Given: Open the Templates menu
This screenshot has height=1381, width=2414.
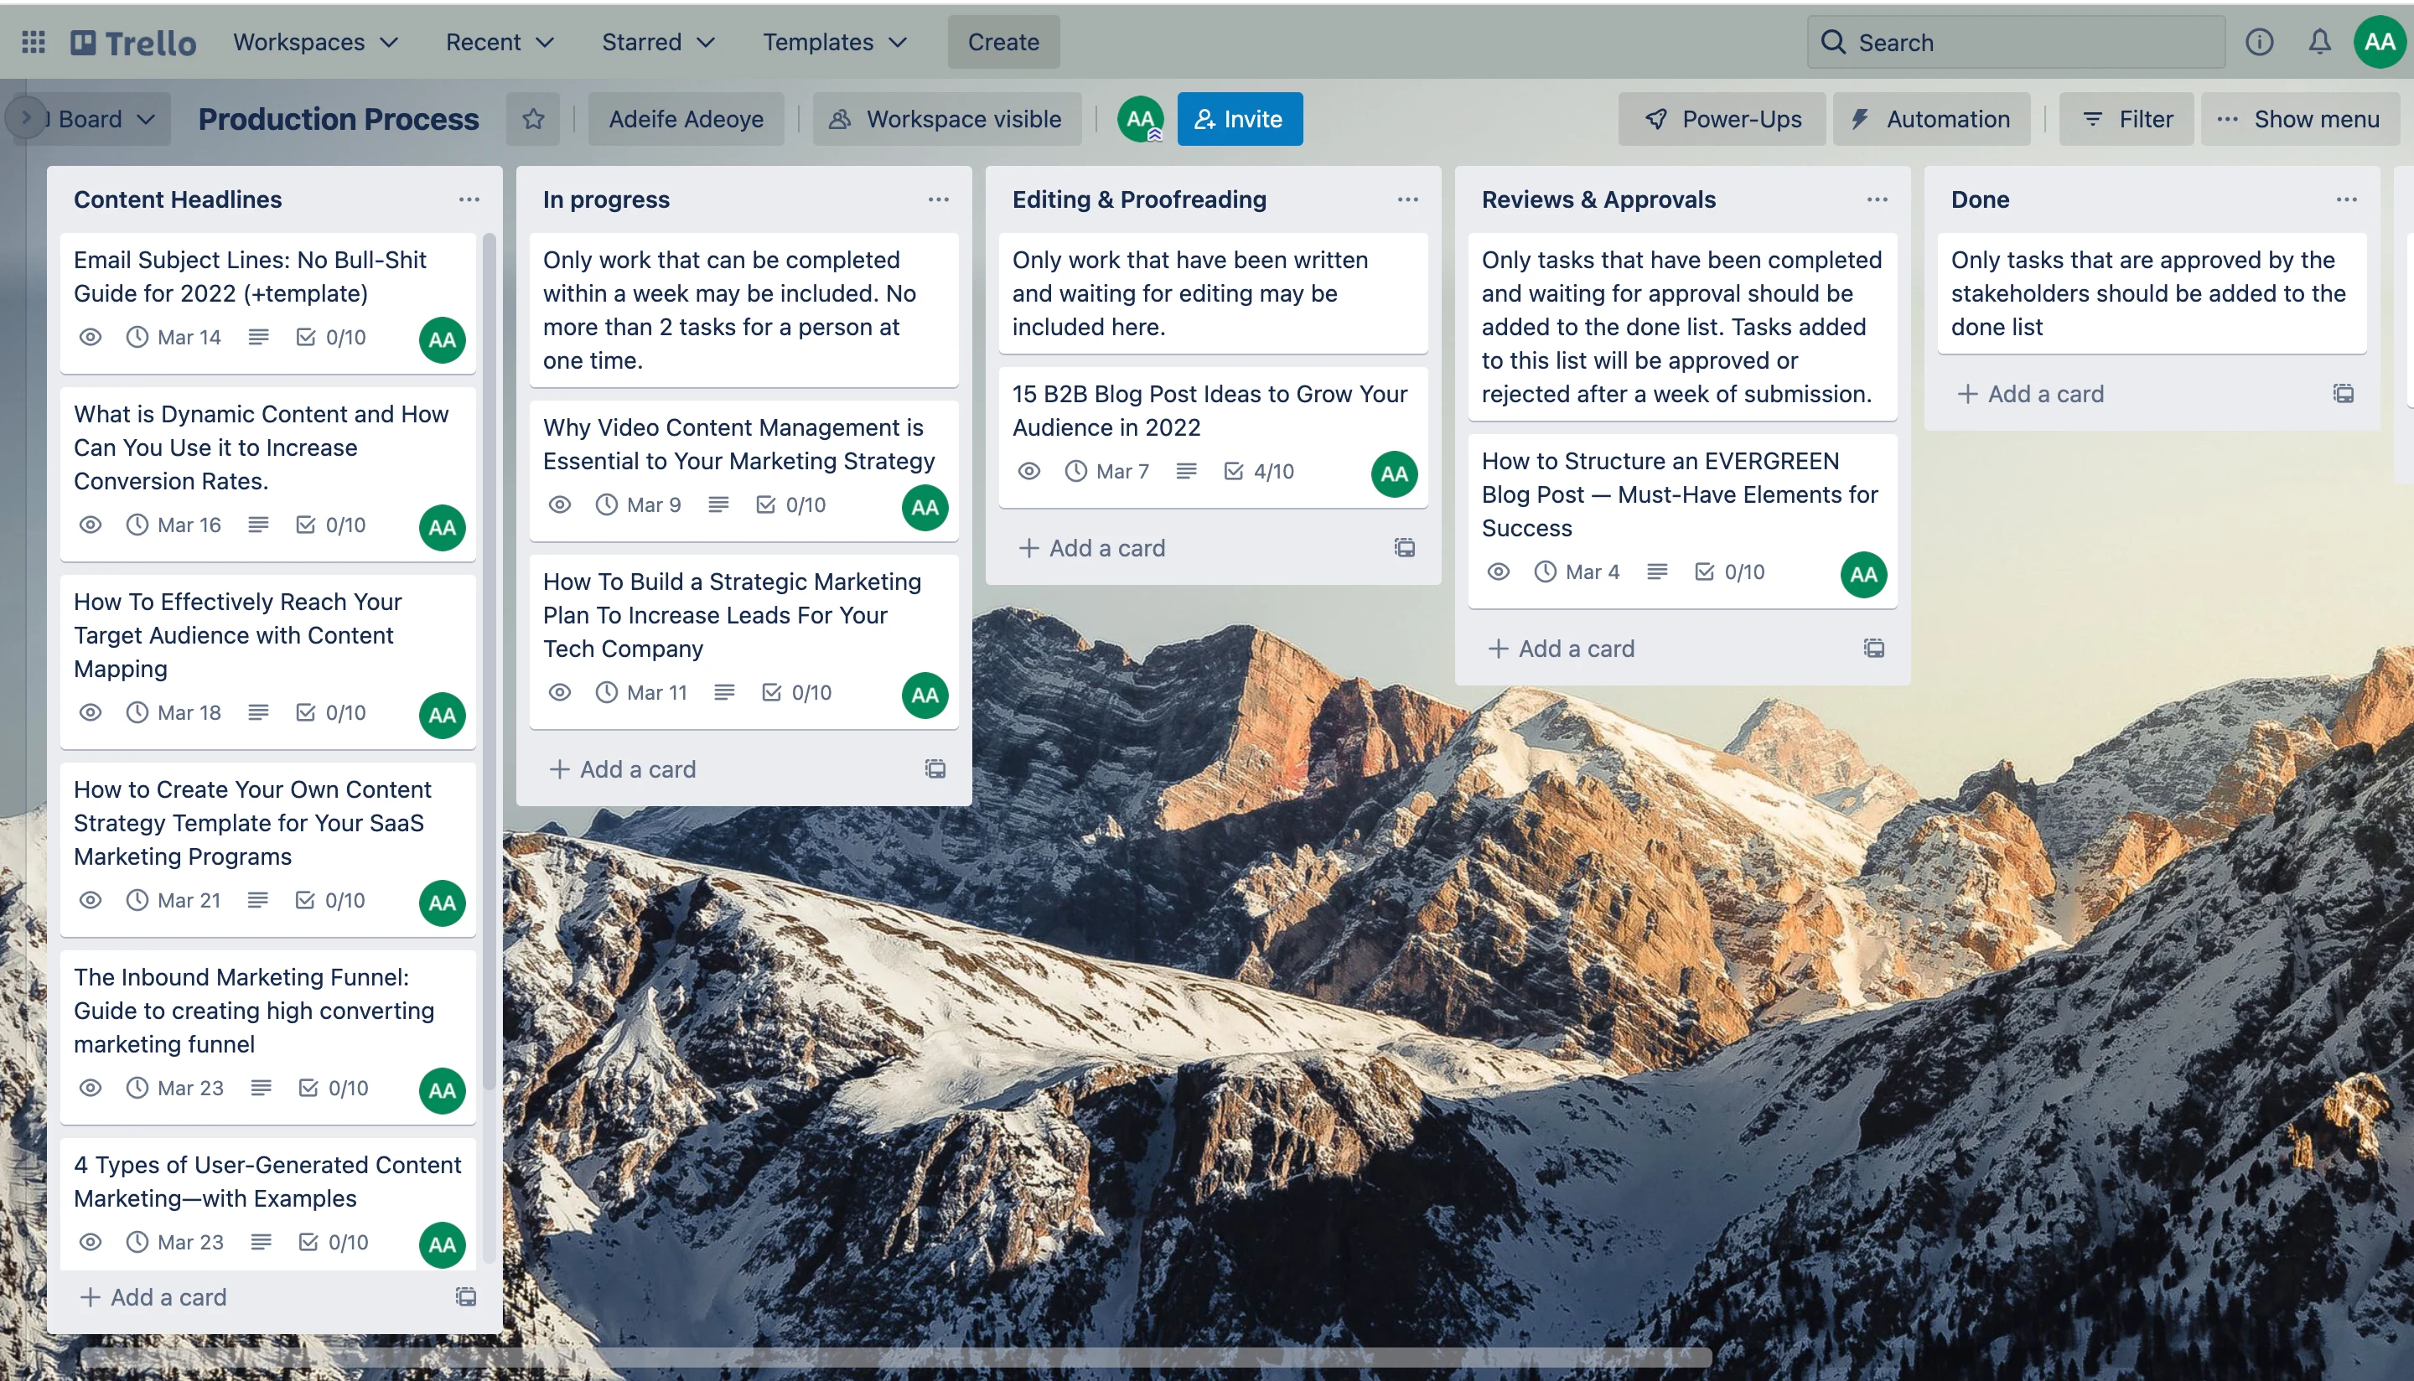Looking at the screenshot, I should coord(835,42).
